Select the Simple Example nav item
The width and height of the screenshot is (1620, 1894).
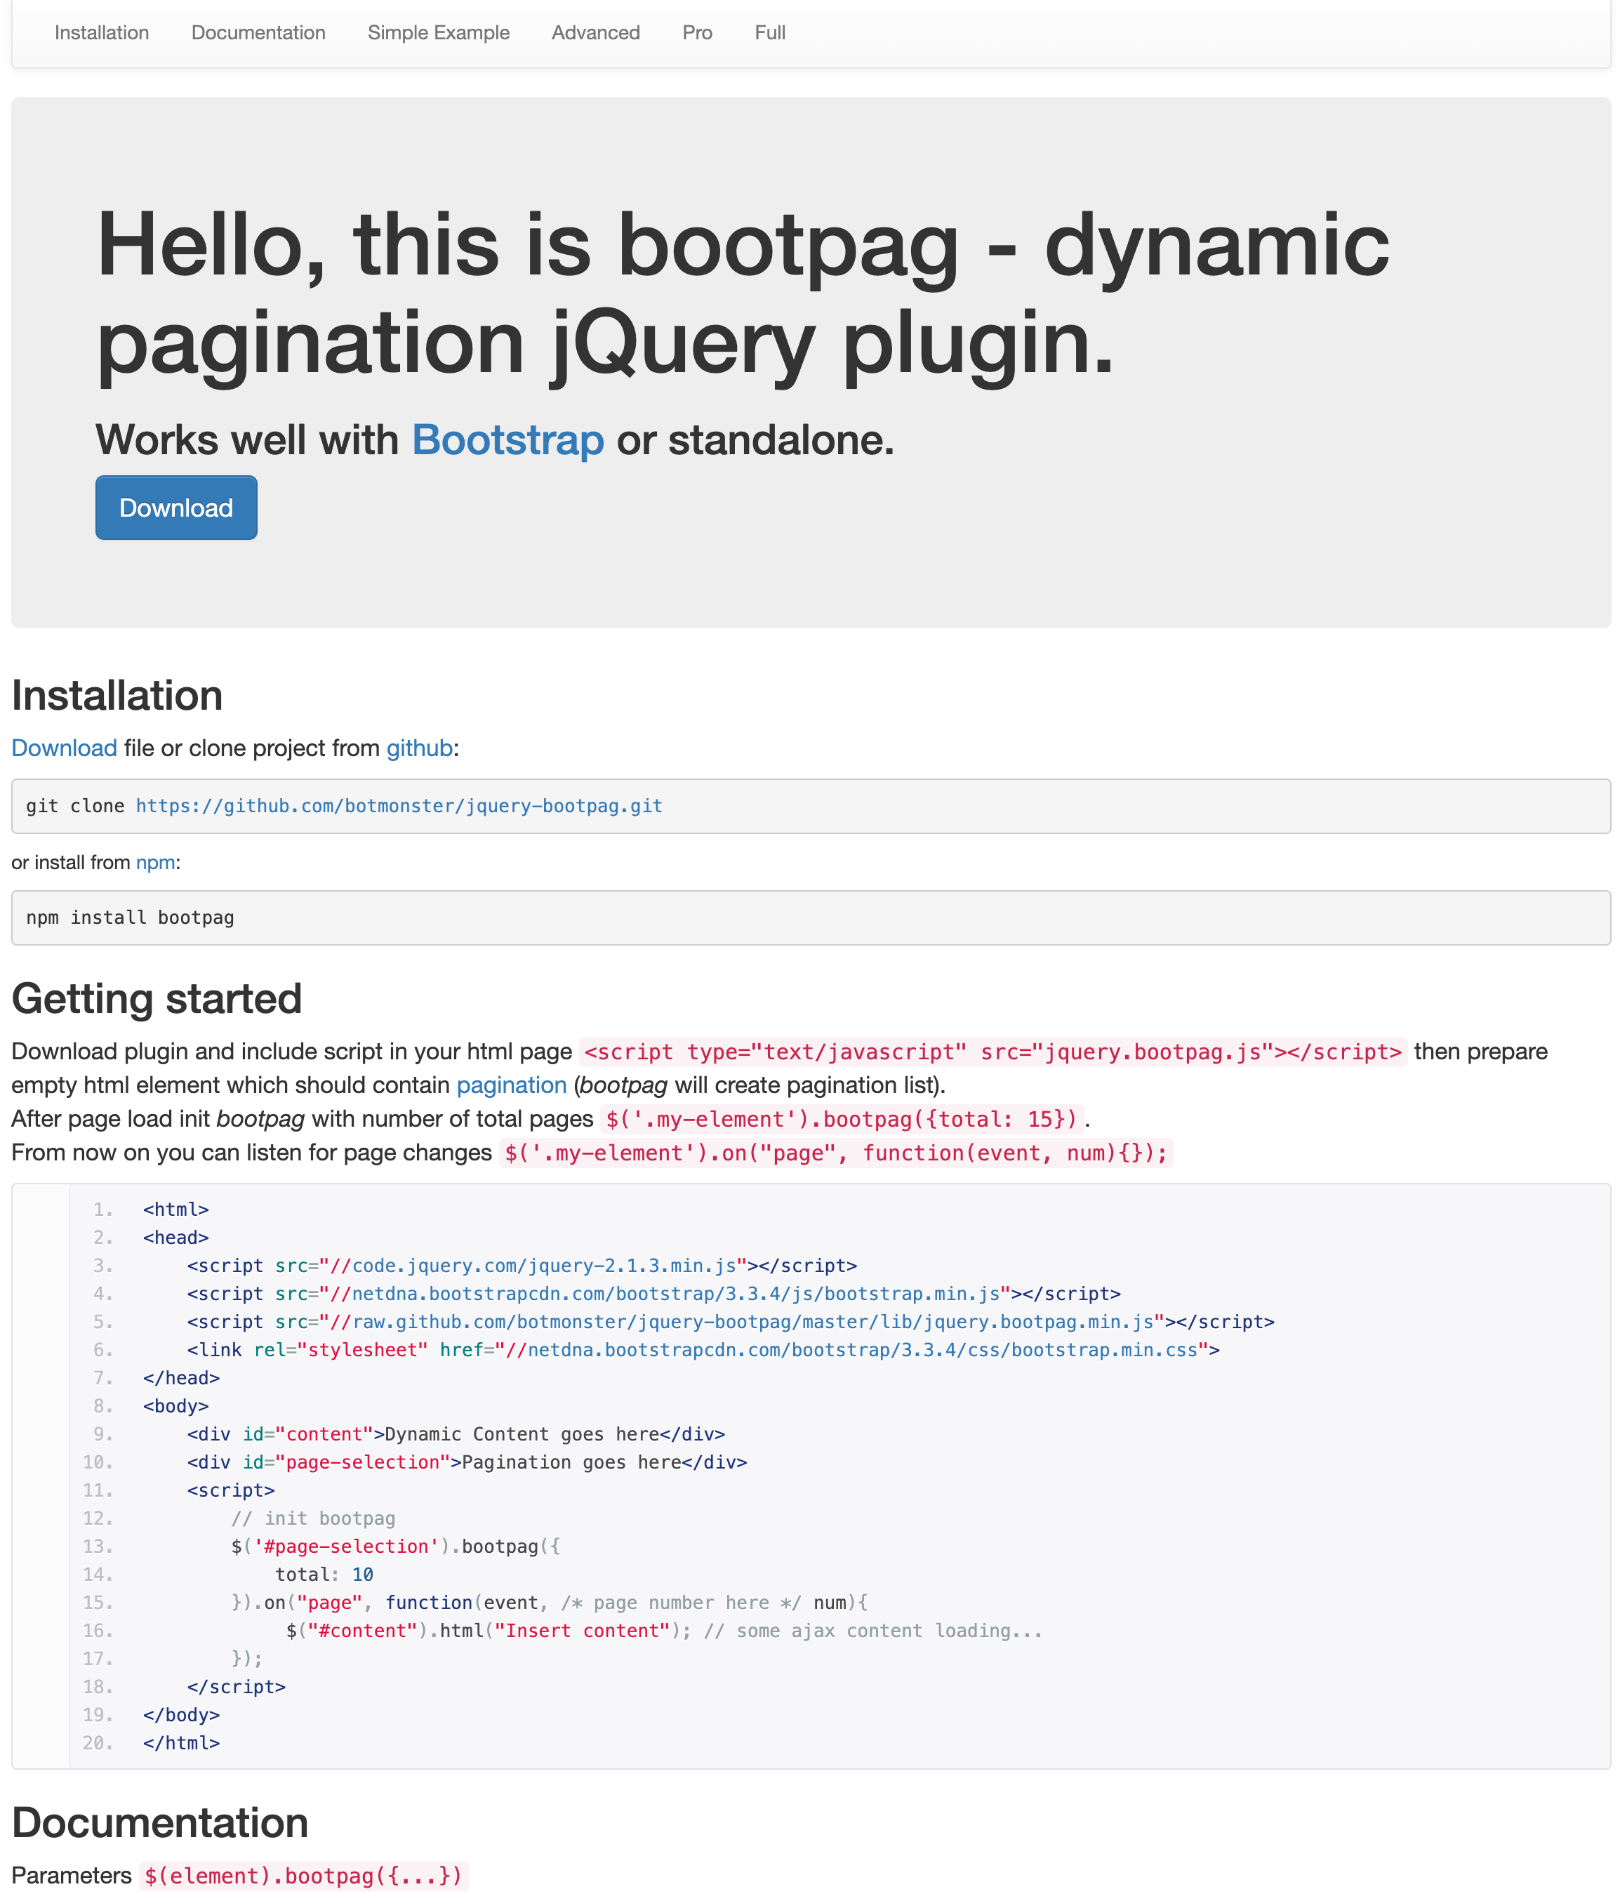pos(438,33)
